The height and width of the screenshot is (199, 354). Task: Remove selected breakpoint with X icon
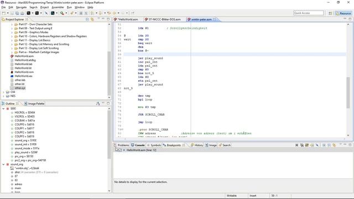pos(296,145)
